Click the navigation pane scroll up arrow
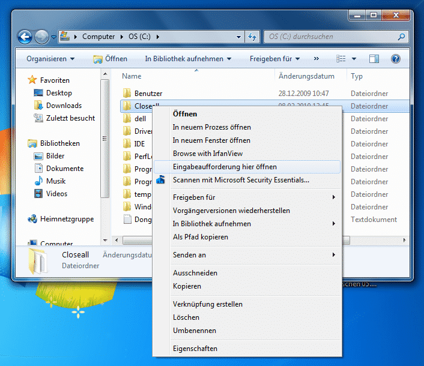 tap(105, 74)
